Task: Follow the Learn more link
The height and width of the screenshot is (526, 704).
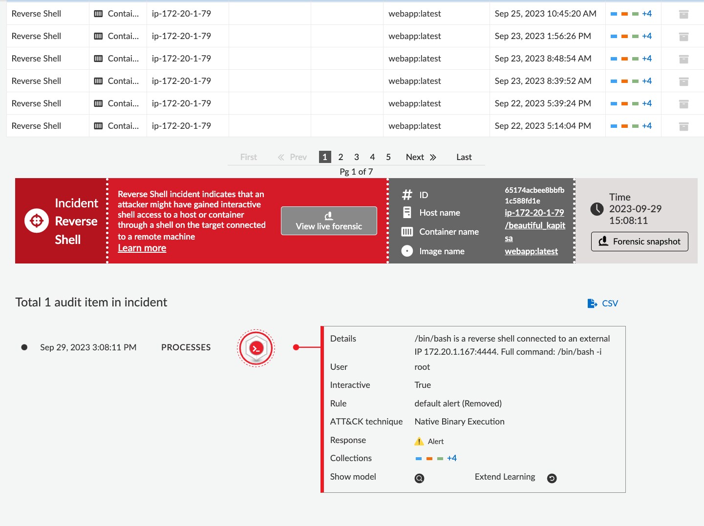Action: [x=142, y=248]
